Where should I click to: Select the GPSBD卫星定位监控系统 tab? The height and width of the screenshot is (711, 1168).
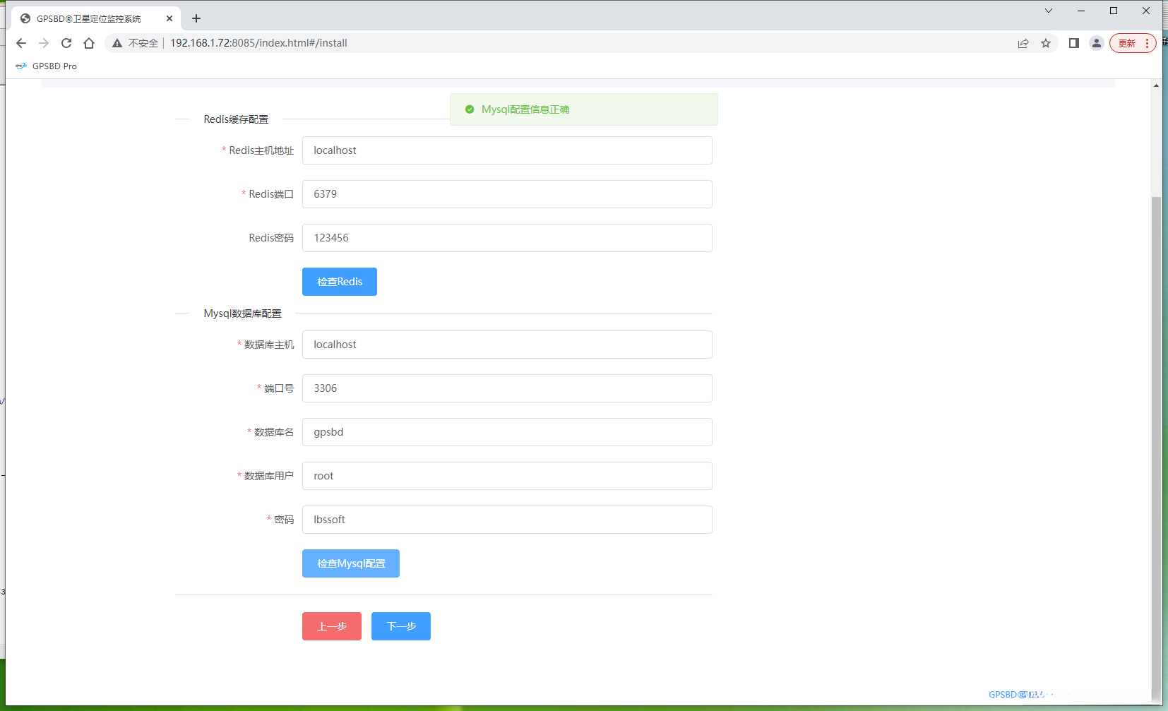[x=96, y=18]
